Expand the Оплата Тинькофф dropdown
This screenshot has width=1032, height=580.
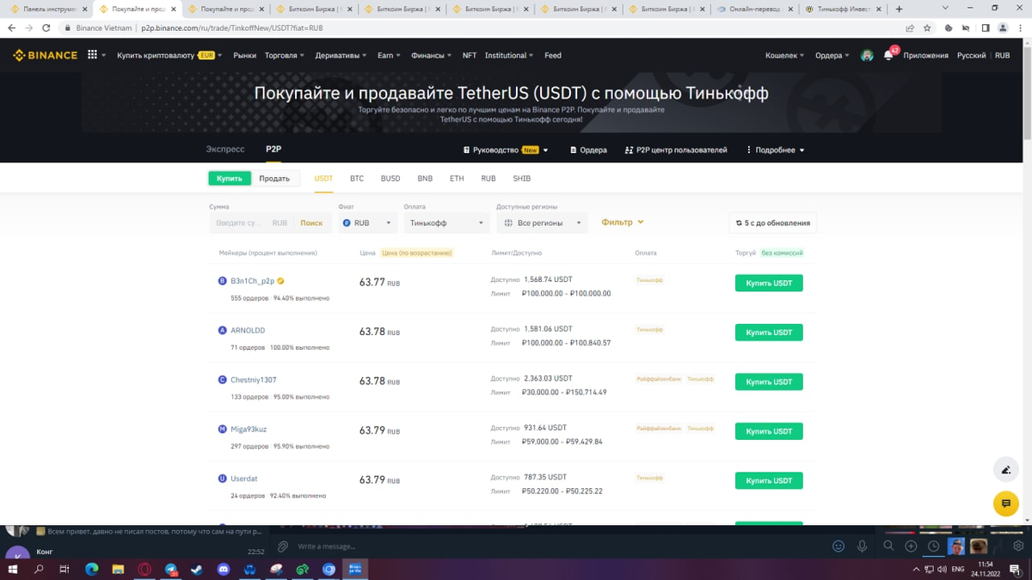click(x=446, y=223)
